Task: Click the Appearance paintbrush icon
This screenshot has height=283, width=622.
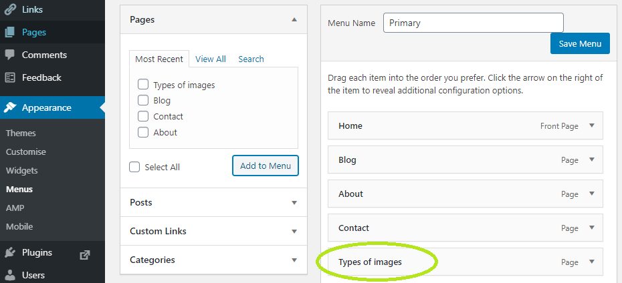Action: (9, 107)
